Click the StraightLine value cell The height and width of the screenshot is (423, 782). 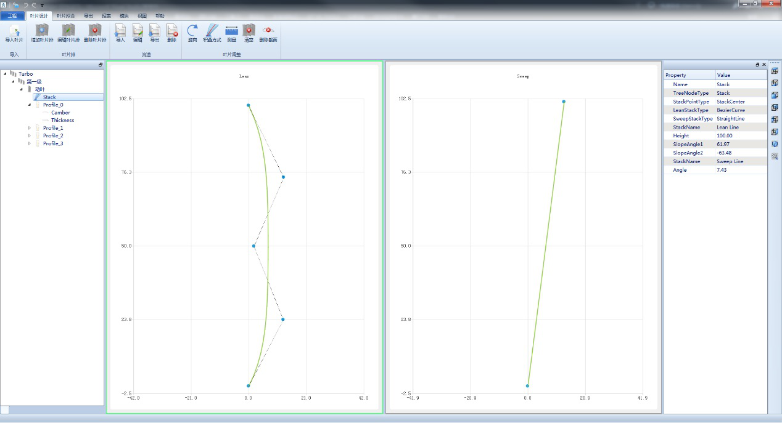[x=741, y=119]
